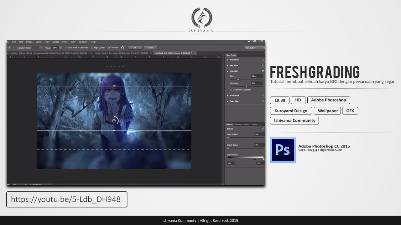This screenshot has width=401, height=225.
Task: Click the lower focus line handle dot
Action: [114, 130]
